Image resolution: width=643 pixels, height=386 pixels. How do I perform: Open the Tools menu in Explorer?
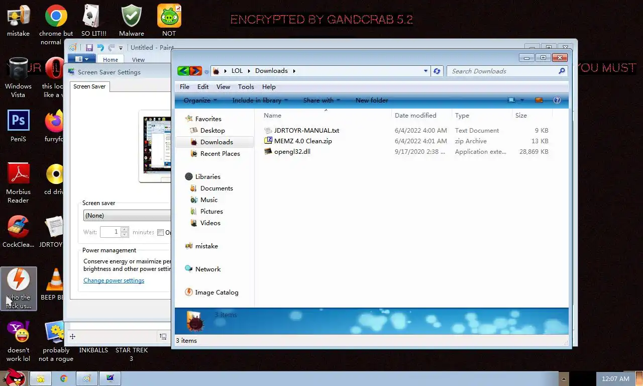(x=246, y=86)
